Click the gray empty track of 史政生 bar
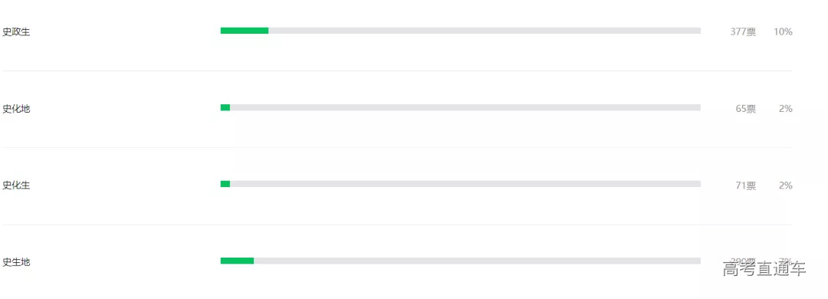The image size is (828, 299). point(485,31)
